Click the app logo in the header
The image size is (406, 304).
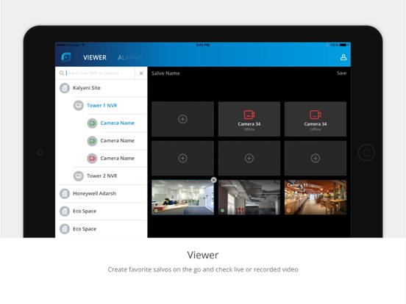coord(66,57)
